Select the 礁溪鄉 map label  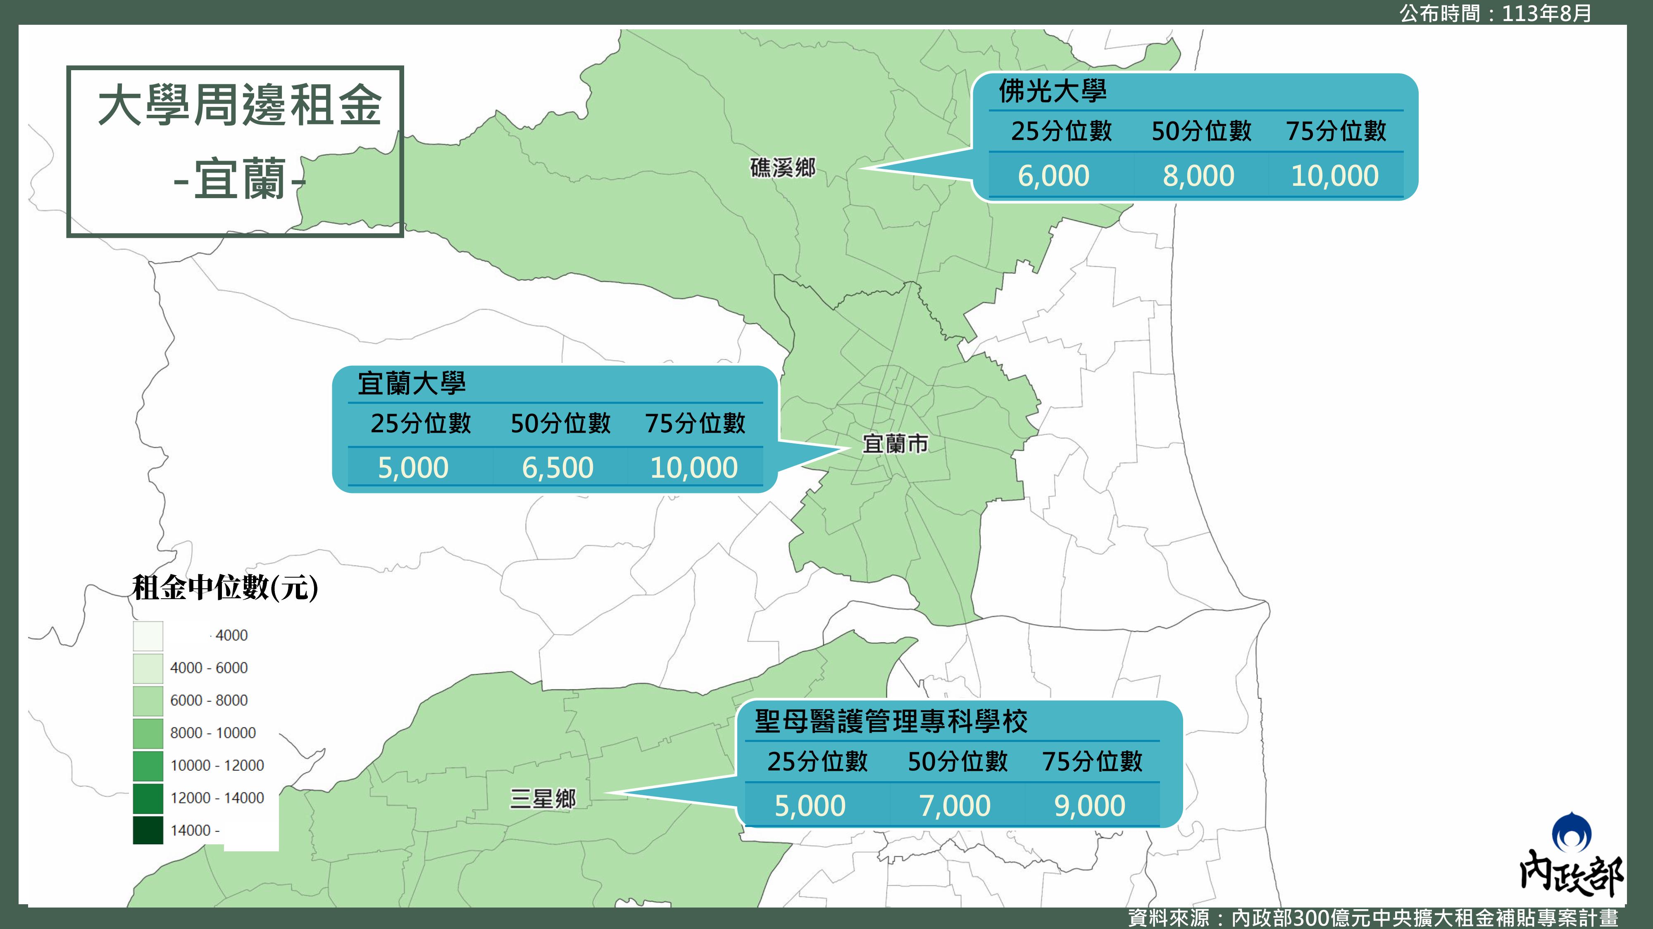(x=782, y=168)
